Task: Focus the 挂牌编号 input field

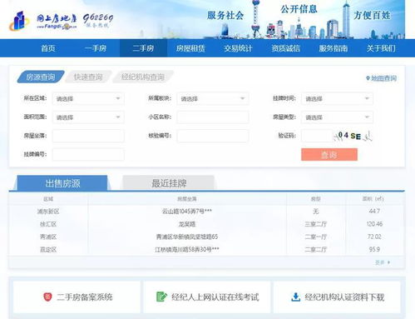Action: (88, 154)
